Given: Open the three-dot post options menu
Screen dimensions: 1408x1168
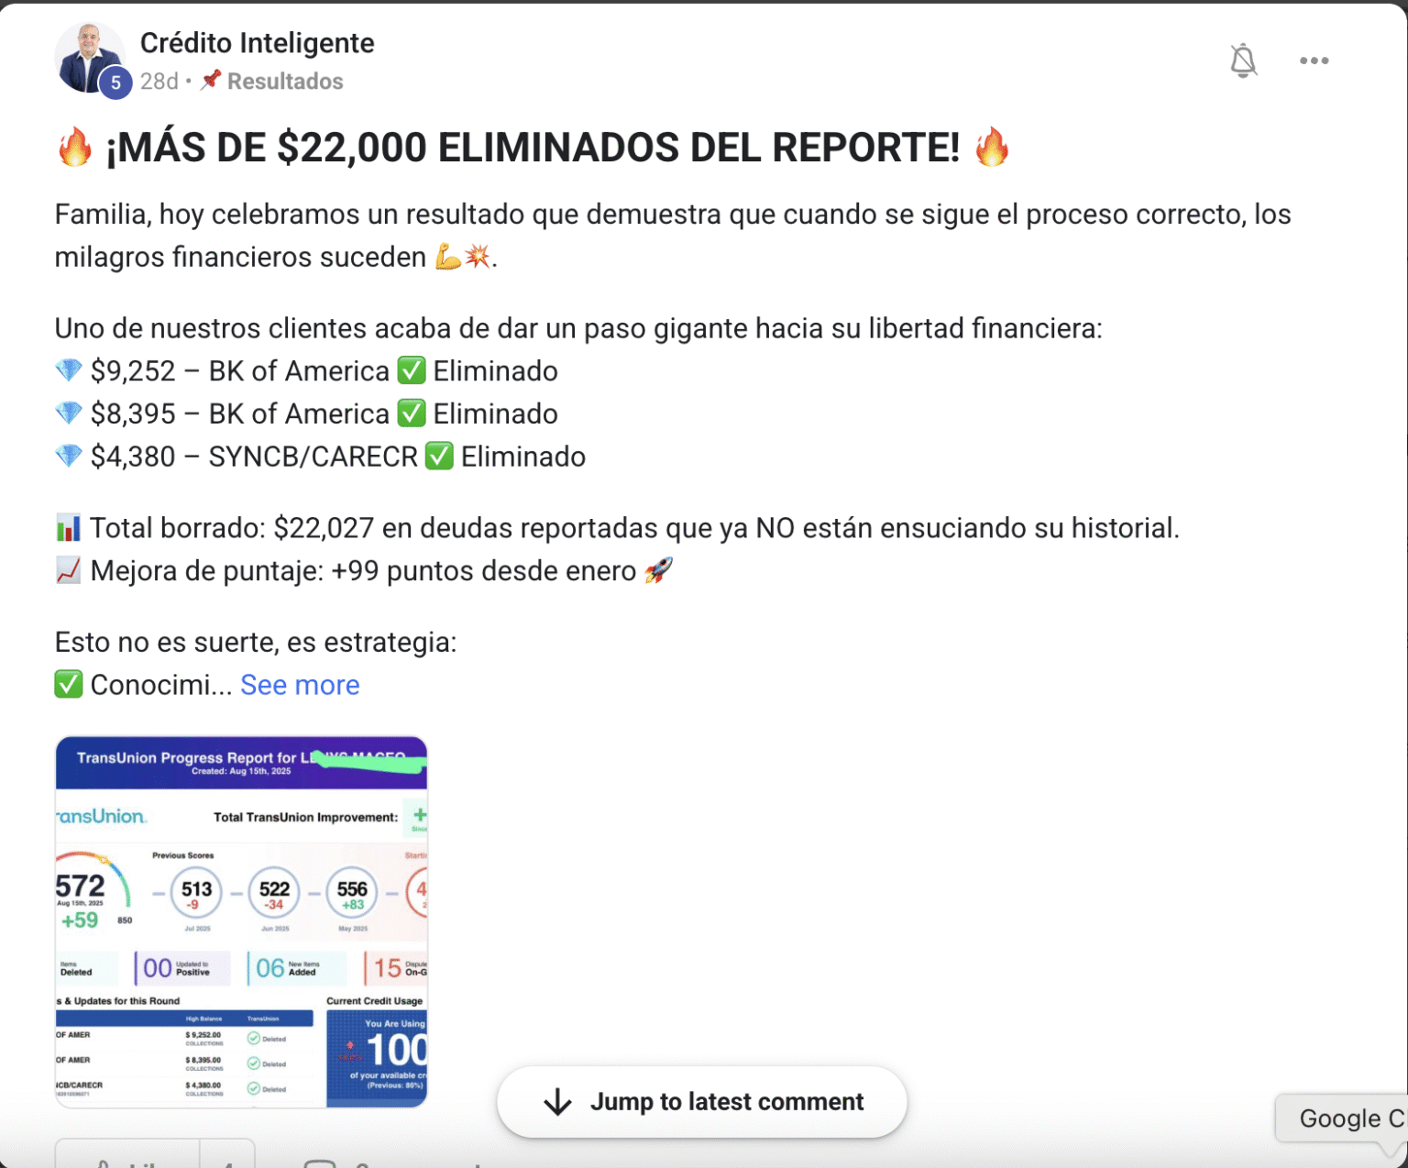Looking at the screenshot, I should (x=1314, y=61).
